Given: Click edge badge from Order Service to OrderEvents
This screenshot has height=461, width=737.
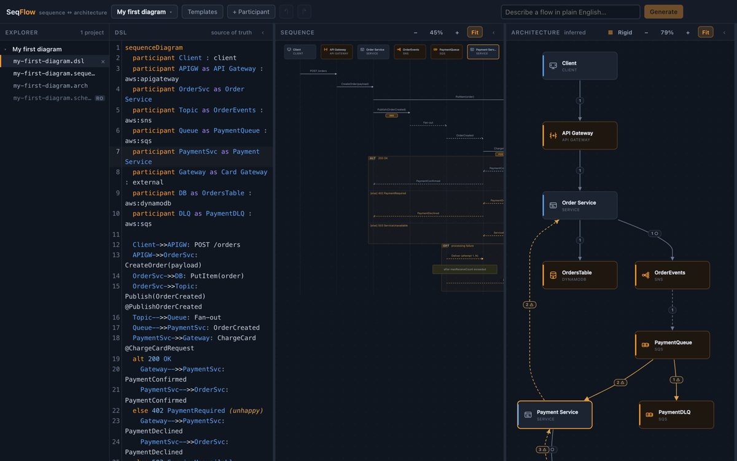Looking at the screenshot, I should pyautogui.click(x=655, y=234).
